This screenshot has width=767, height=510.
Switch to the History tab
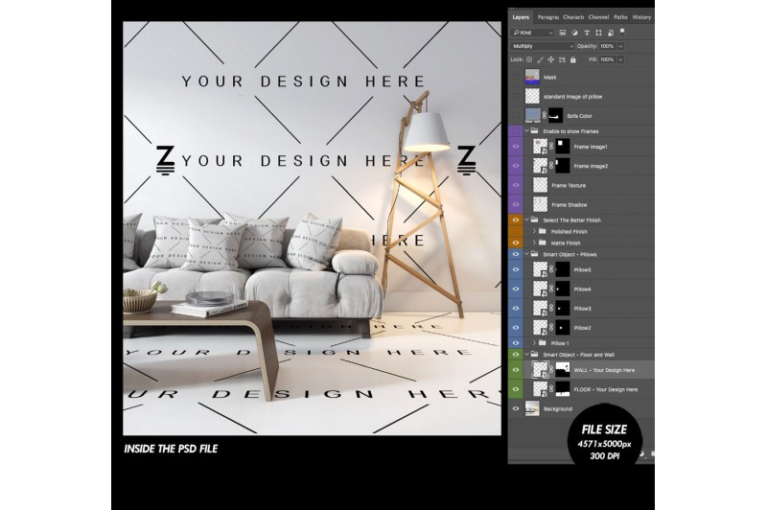641,16
